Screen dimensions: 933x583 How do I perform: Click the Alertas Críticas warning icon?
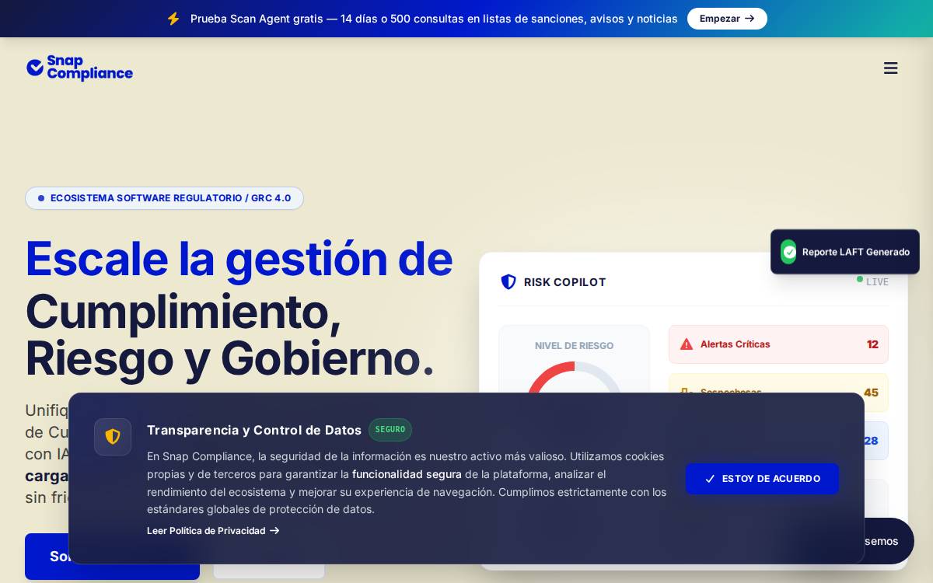(687, 344)
